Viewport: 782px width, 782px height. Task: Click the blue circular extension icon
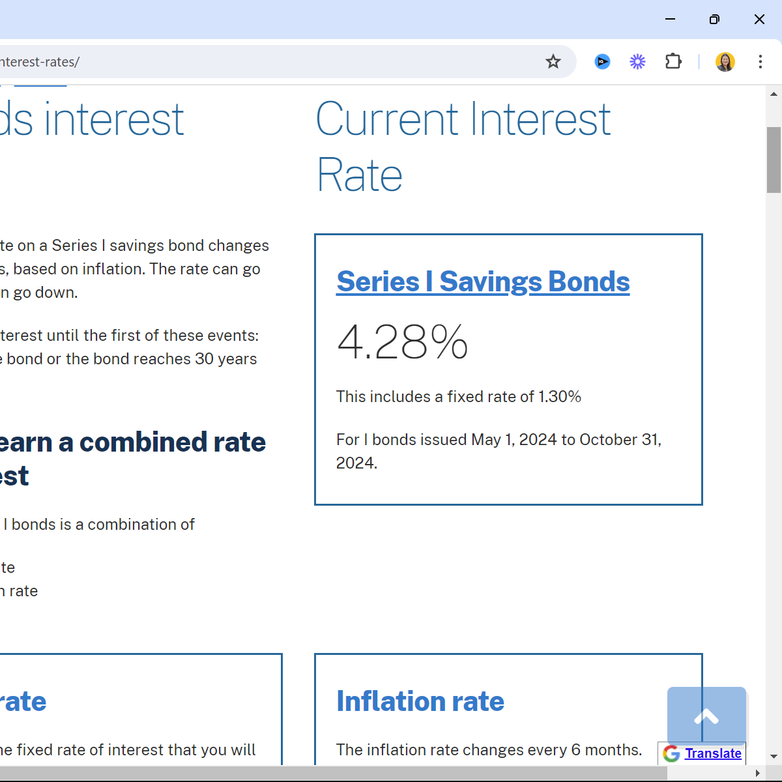point(602,62)
